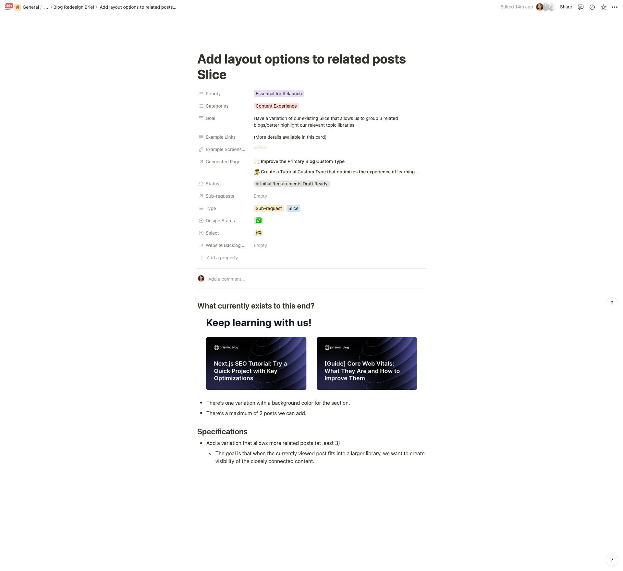The height and width of the screenshot is (571, 623).
Task: Toggle the Select emoji status indicator
Action: [x=258, y=233]
